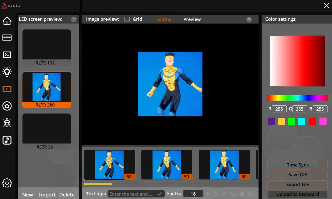Click the New button
This screenshot has width=332, height=199.
(x=27, y=195)
